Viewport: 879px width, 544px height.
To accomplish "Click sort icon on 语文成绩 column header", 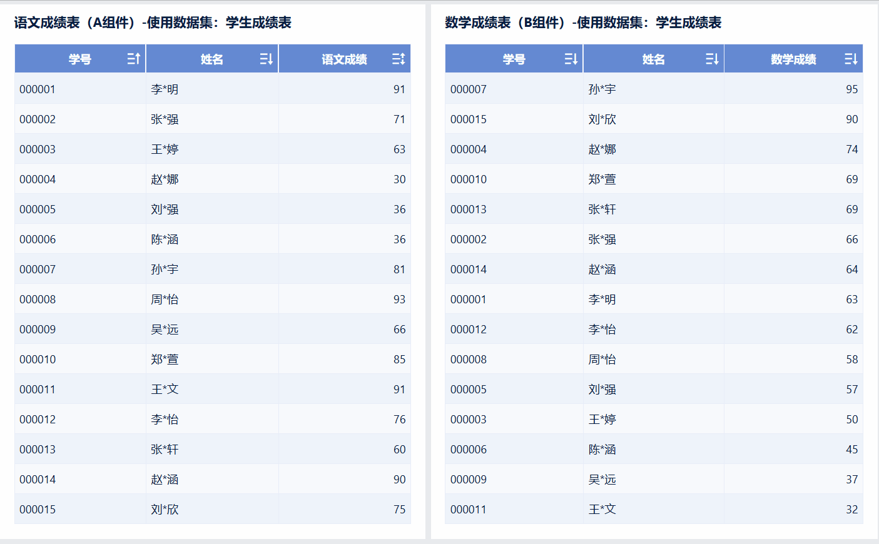I will click(x=399, y=59).
